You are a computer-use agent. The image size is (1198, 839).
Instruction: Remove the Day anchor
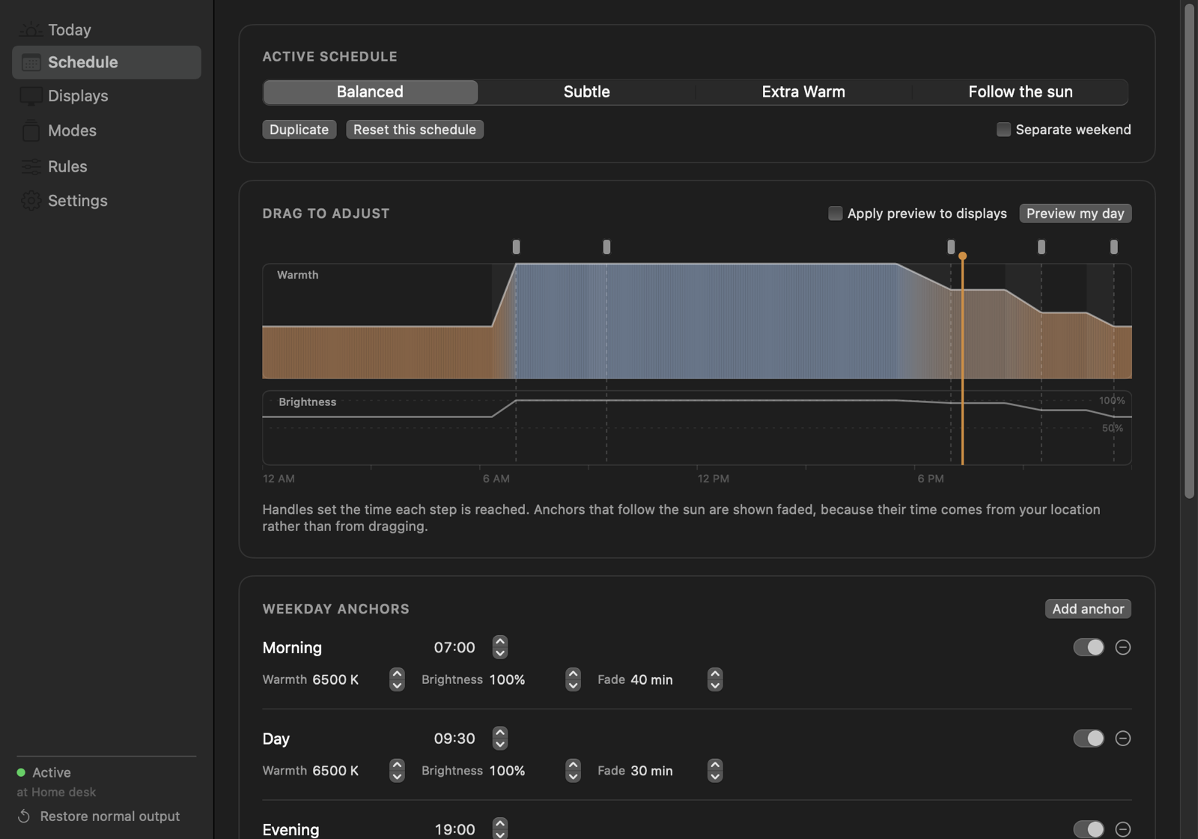coord(1122,739)
